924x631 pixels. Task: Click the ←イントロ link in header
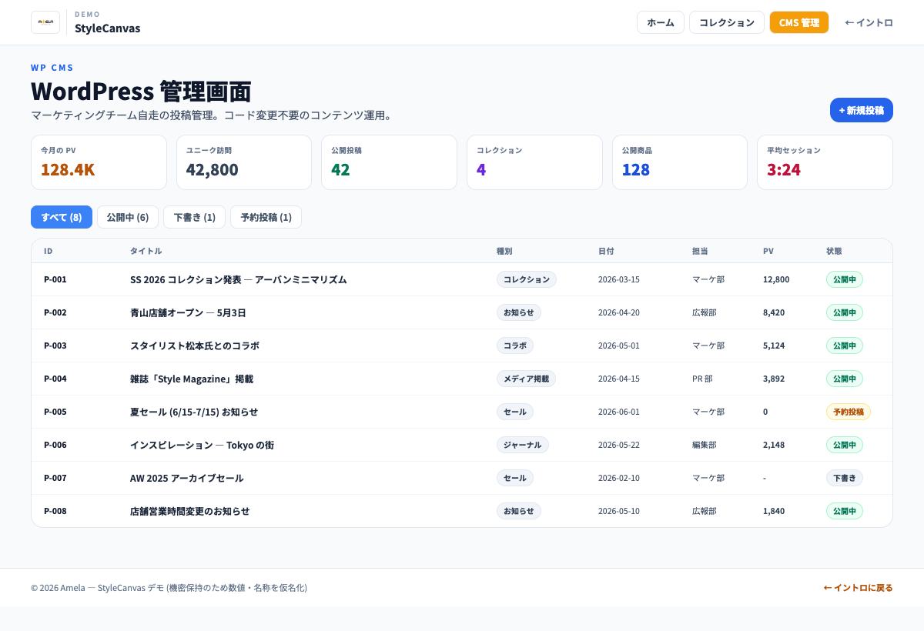(x=869, y=22)
